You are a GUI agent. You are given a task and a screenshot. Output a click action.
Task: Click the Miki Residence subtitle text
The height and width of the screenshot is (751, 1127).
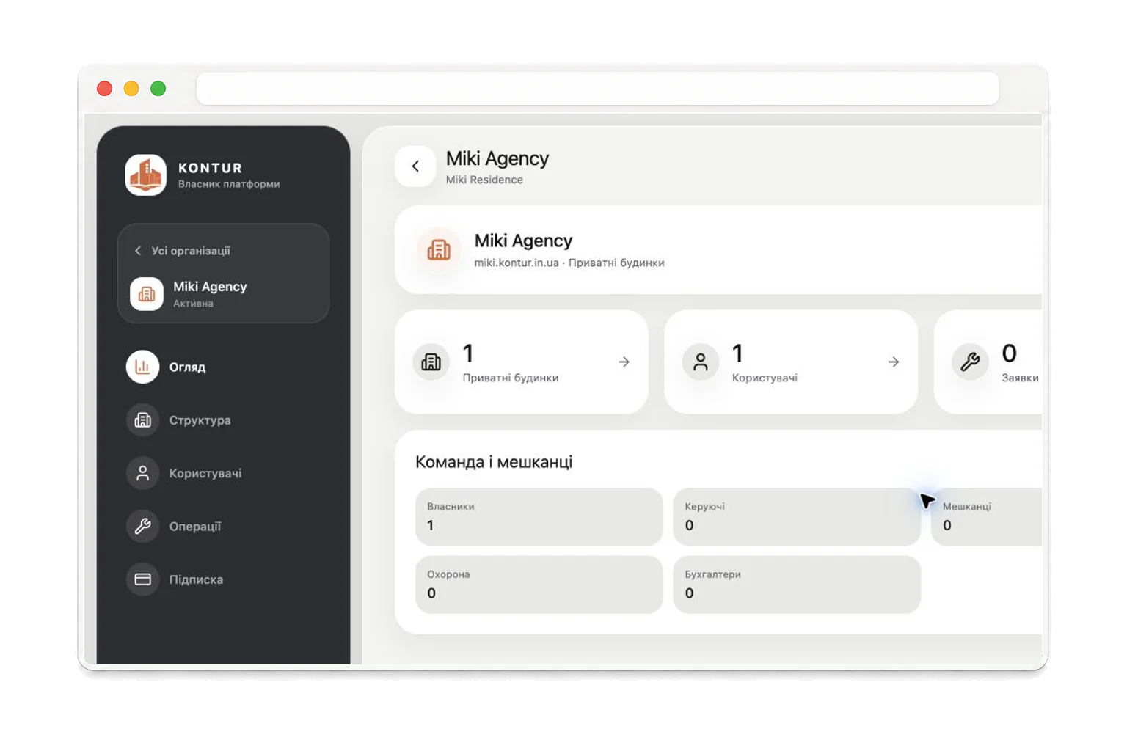[x=484, y=180]
